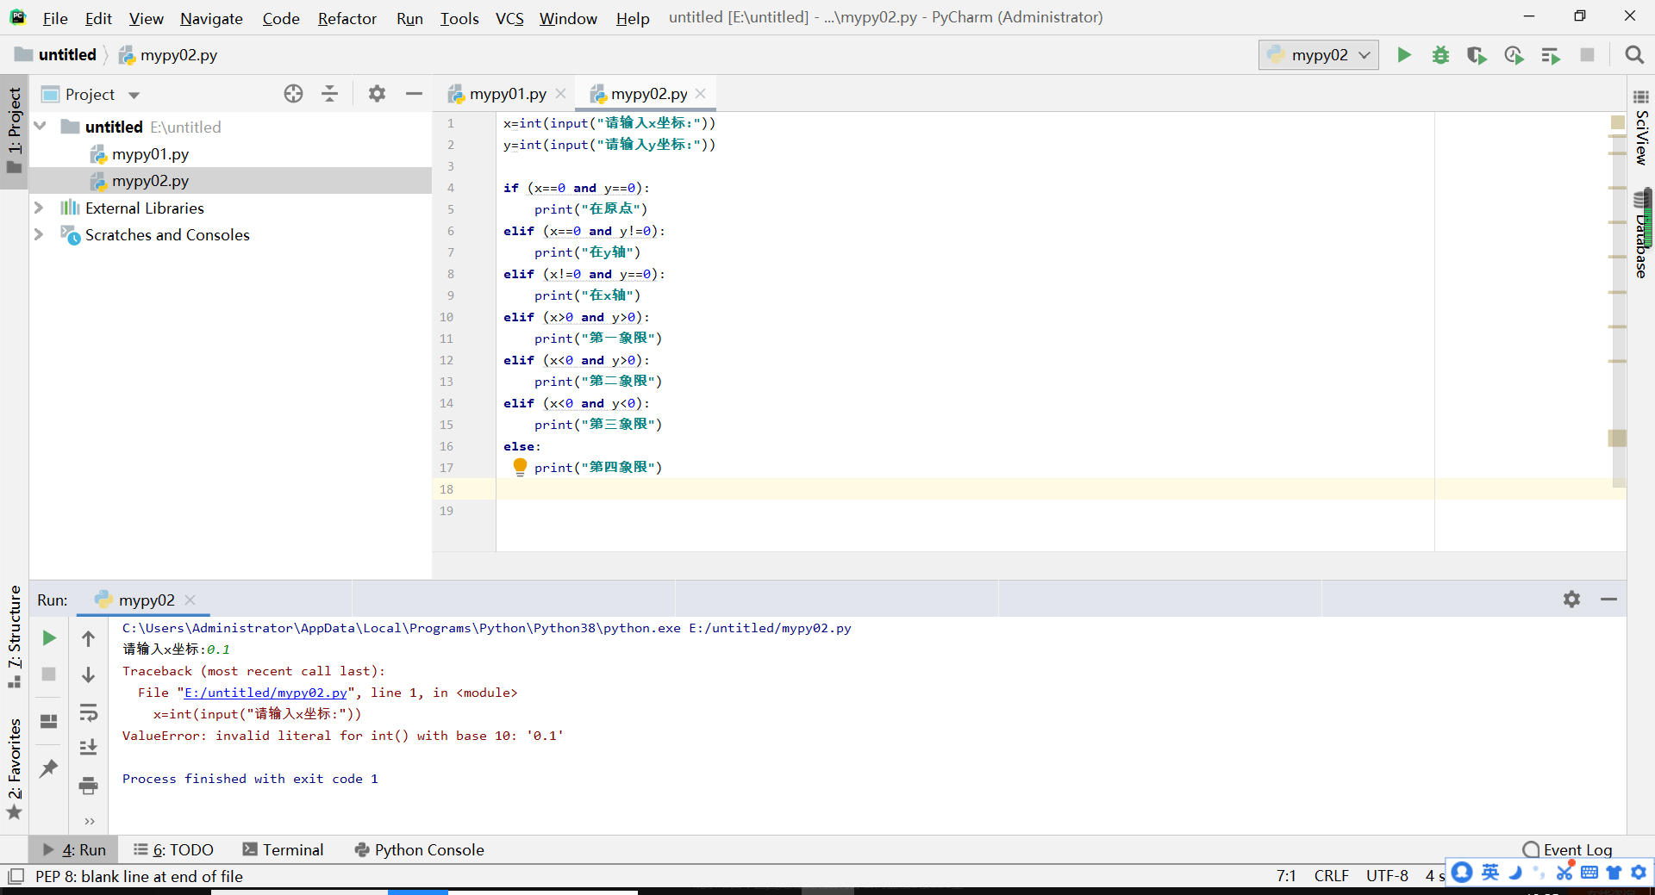This screenshot has width=1655, height=895.
Task: Close the mypy01.py editor tab
Action: pyautogui.click(x=560, y=94)
